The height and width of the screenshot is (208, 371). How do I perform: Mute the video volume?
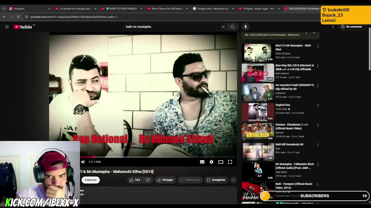point(83,162)
